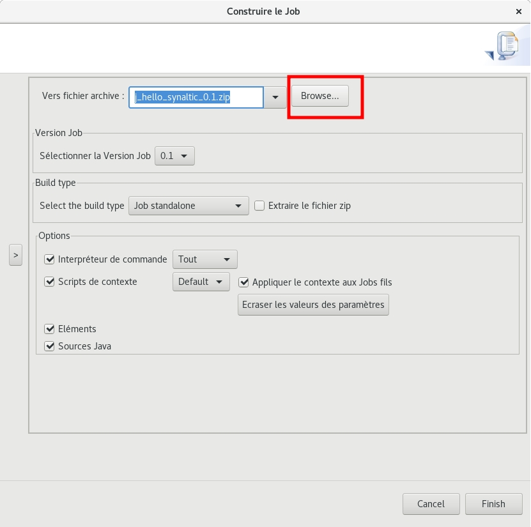This screenshot has height=527, width=531.
Task: Disable Appliquer le contexte aux Jobs fils
Action: (x=243, y=282)
